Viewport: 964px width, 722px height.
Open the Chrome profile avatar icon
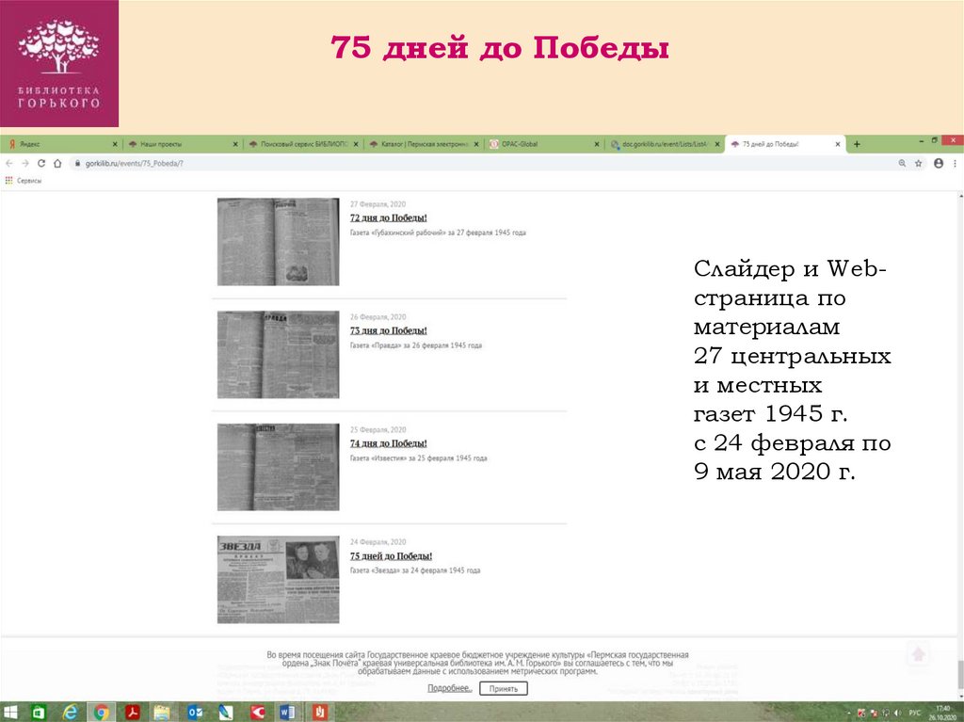(x=938, y=163)
